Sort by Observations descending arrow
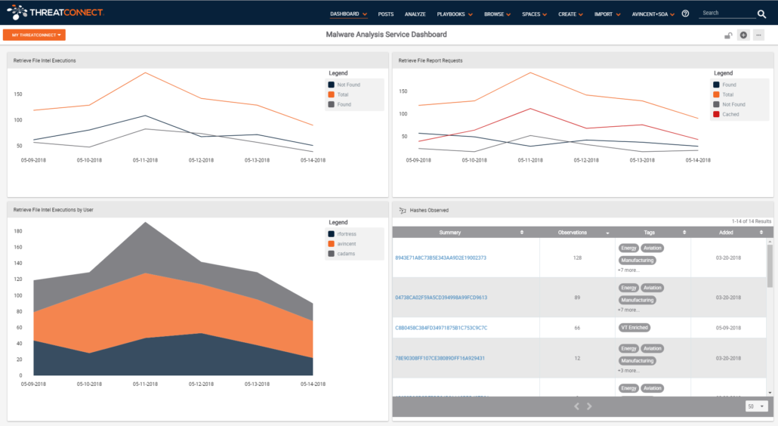 tap(607, 233)
